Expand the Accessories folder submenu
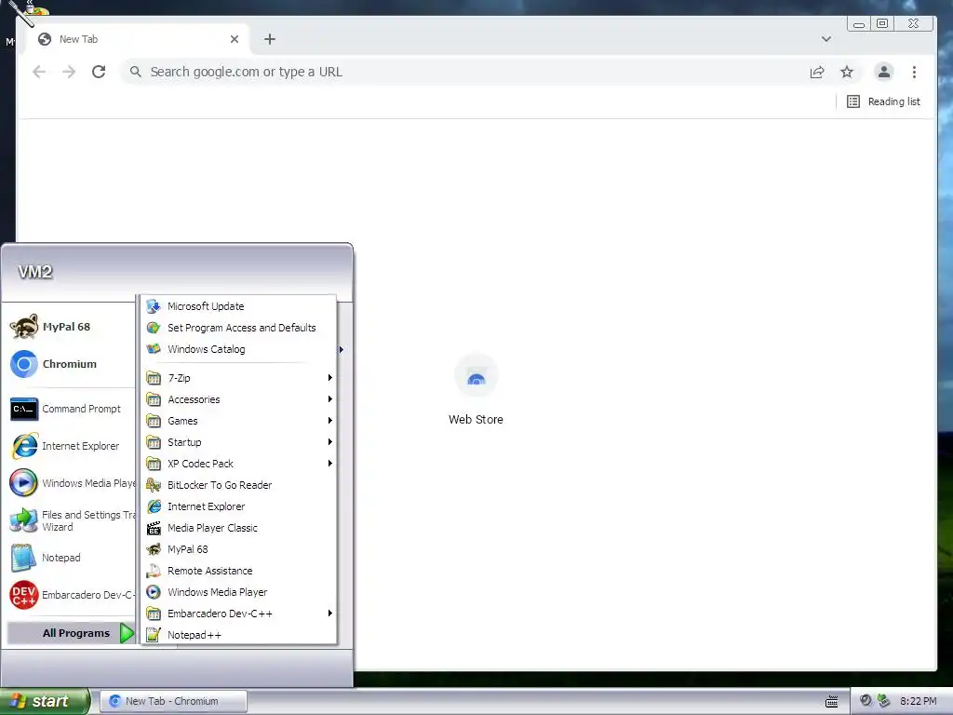 [x=238, y=399]
